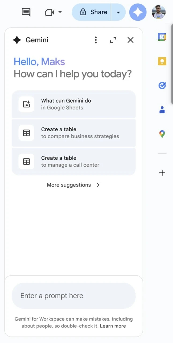The height and width of the screenshot is (343, 173).
Task: Choose Create a table to manage call center
Action: pos(74,162)
